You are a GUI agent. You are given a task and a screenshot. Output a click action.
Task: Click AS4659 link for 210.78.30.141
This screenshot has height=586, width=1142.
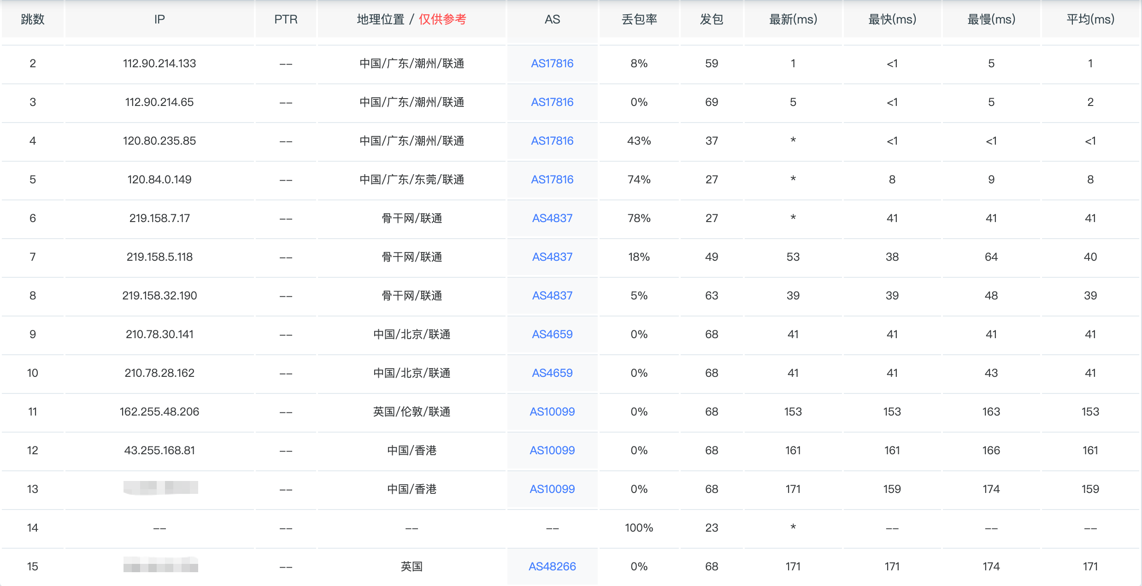click(x=552, y=334)
